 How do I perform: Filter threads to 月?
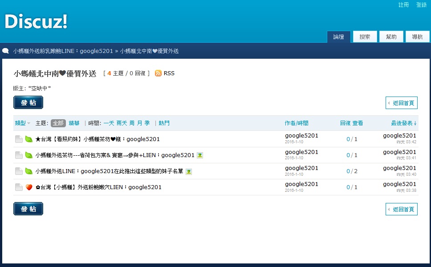point(140,123)
